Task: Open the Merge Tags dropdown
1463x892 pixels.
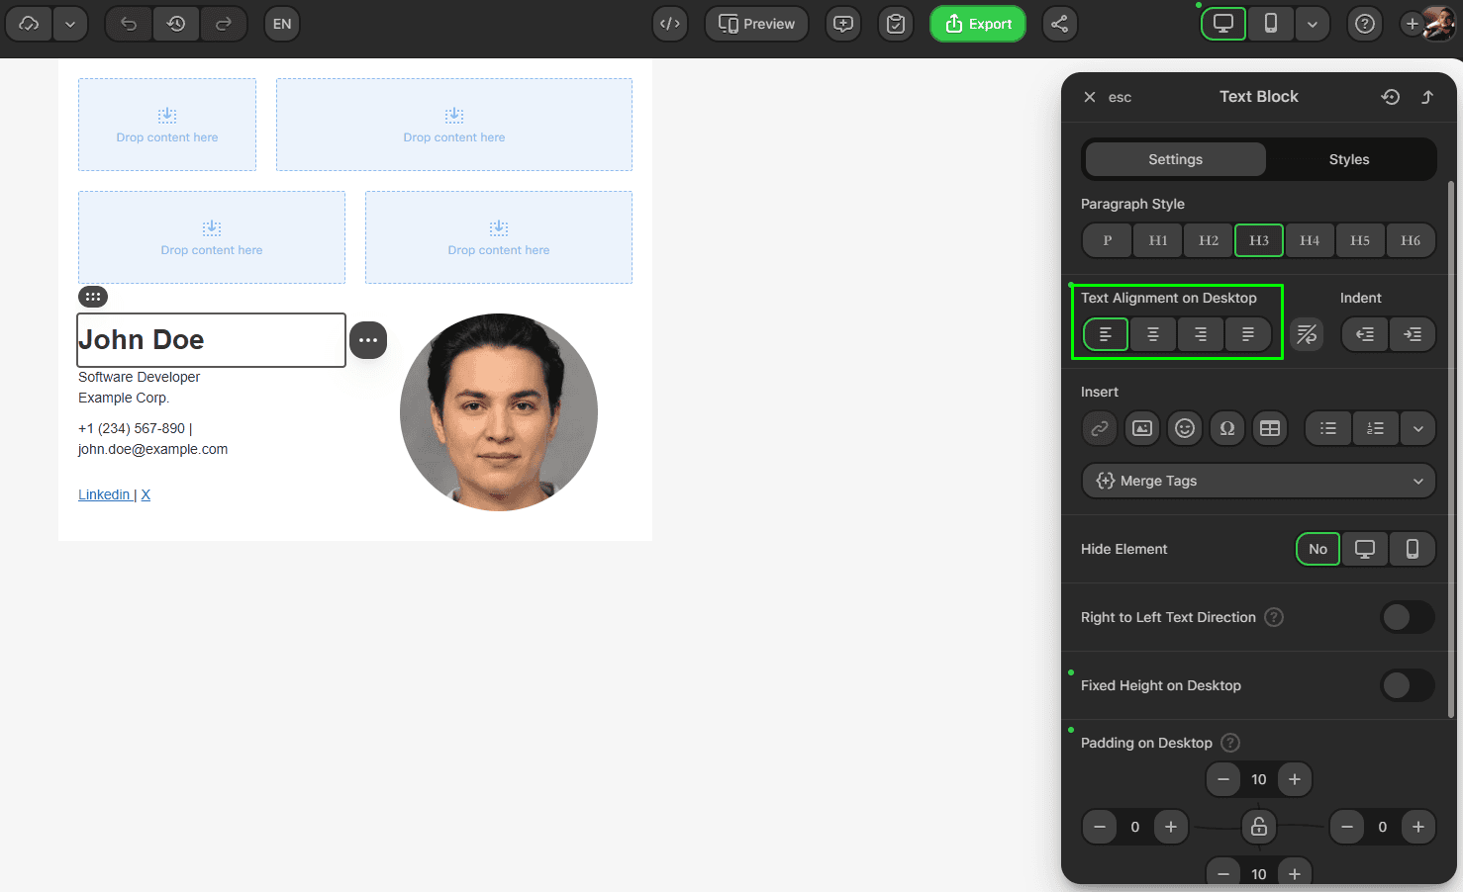Action: coord(1258,481)
